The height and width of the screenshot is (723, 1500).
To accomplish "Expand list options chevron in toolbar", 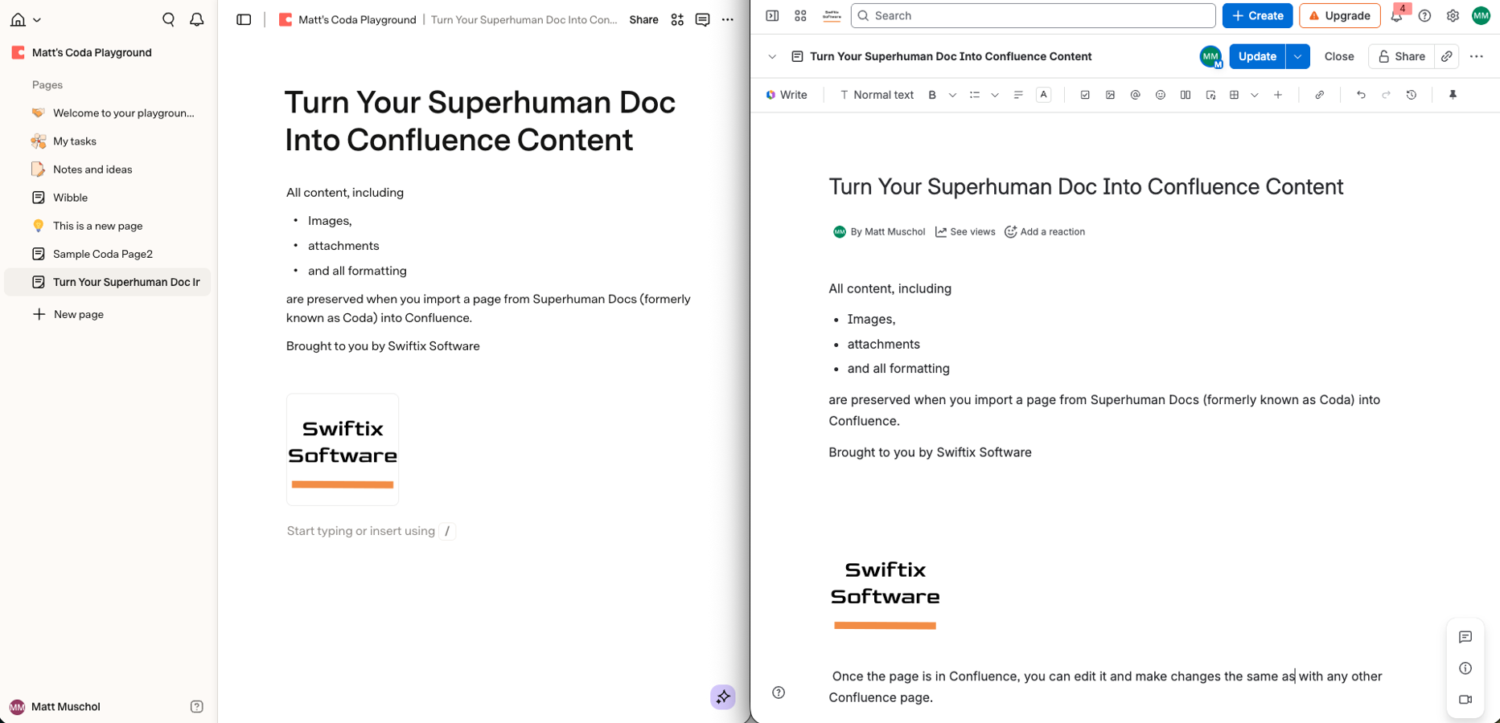I will tap(995, 95).
